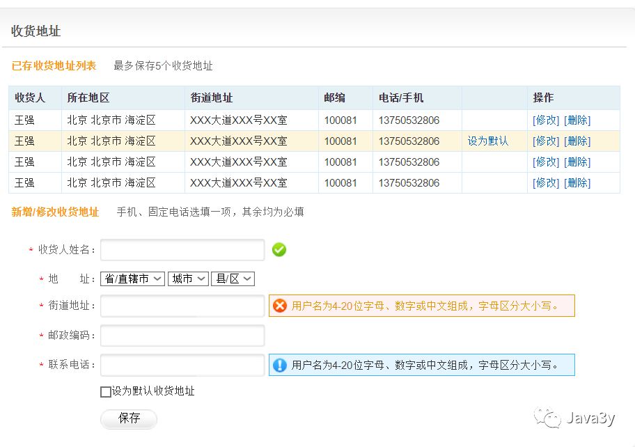Click the blue info exclamation icon
Image resolution: width=635 pixels, height=447 pixels.
pos(280,365)
